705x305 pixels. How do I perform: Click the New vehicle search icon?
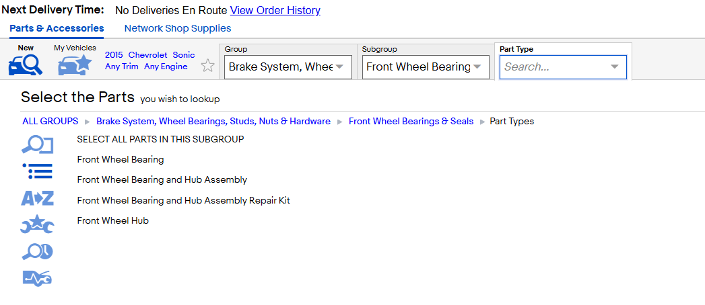click(26, 64)
